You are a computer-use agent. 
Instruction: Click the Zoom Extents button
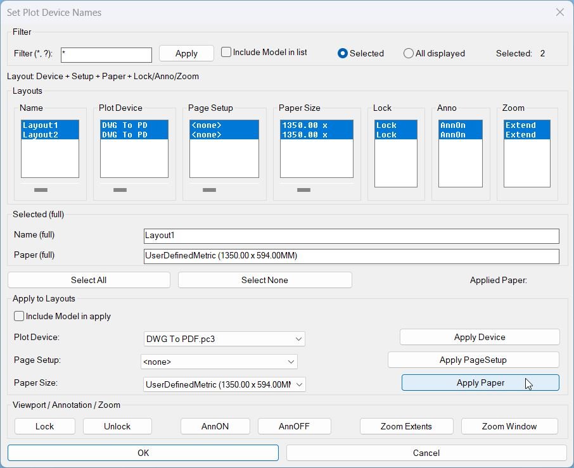coord(406,426)
